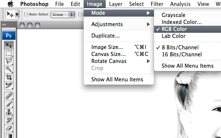Select the Gradient tool

click(9, 135)
